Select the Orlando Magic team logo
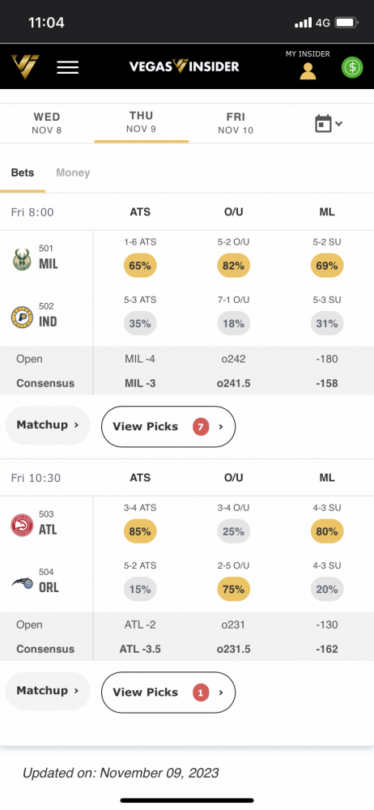 [x=22, y=583]
